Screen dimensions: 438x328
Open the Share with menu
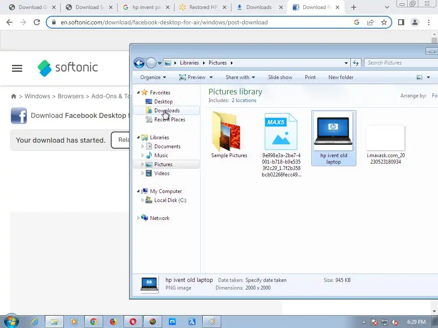coord(240,77)
